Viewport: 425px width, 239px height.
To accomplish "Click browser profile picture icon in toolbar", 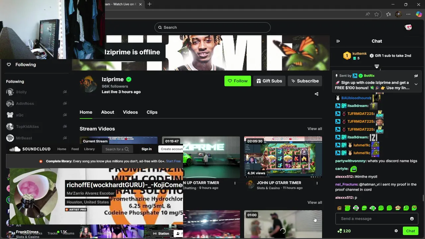I will pos(398,14).
